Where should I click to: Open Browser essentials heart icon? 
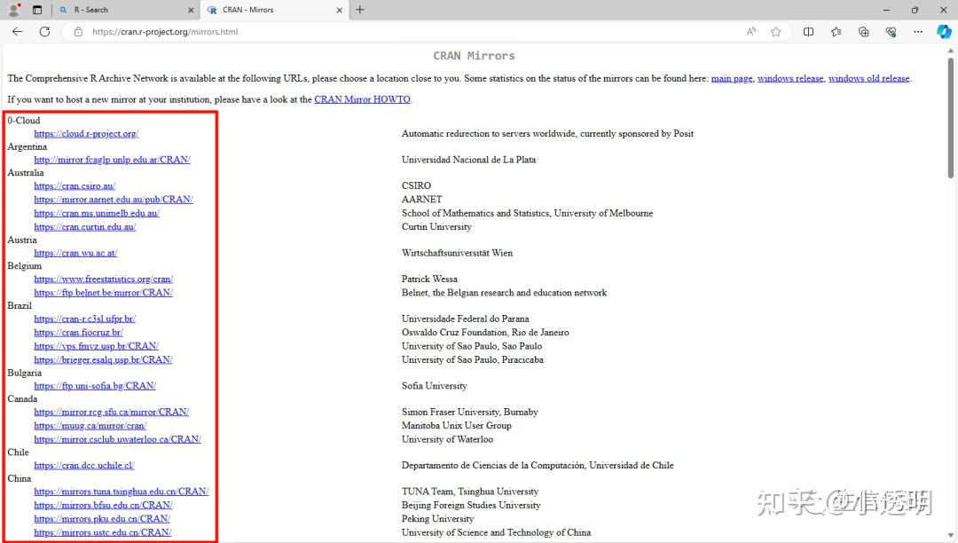pos(891,32)
